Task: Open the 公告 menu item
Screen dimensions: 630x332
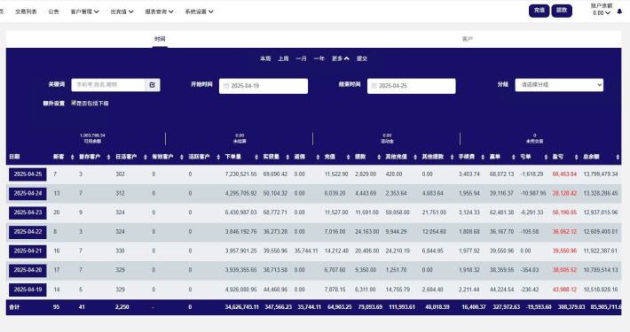Action: (53, 12)
